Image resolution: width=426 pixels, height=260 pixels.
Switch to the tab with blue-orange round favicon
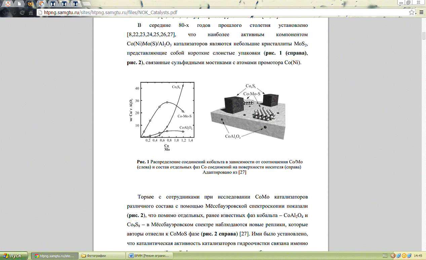(x=41, y=4)
